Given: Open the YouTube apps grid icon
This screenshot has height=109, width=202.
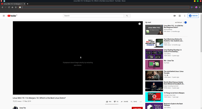Looking at the screenshot, I should tap(180, 16).
